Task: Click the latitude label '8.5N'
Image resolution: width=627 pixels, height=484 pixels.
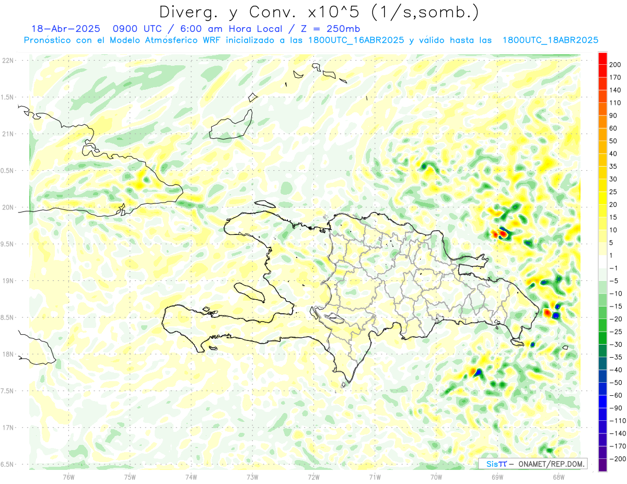Action: click(7, 317)
